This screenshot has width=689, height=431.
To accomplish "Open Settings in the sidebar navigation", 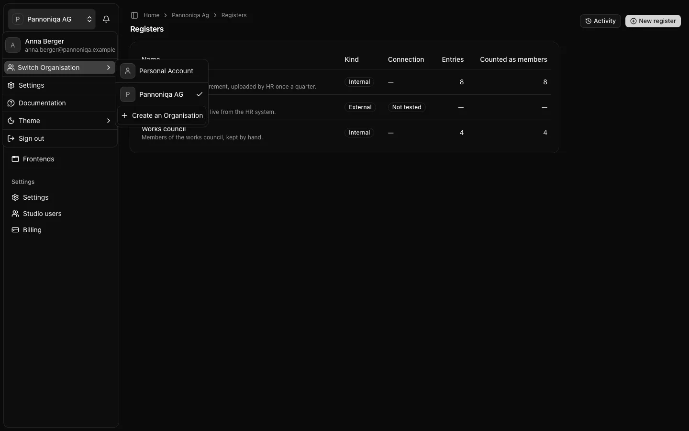I will point(60,197).
